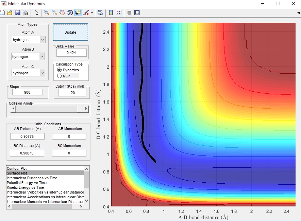This screenshot has height=221, width=301.
Task: Click the AB Distance input field
Action: [27, 136]
